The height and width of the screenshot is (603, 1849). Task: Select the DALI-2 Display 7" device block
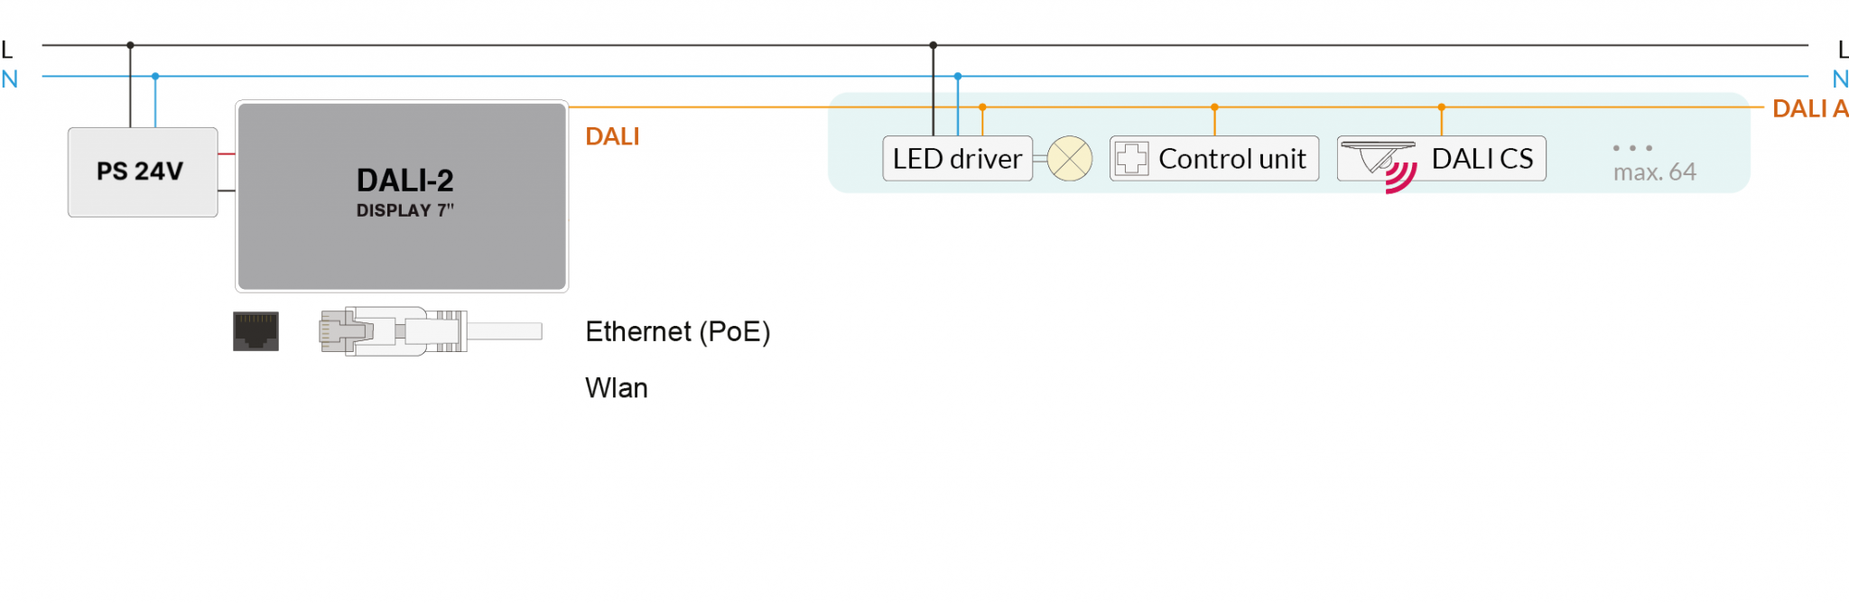pyautogui.click(x=402, y=196)
